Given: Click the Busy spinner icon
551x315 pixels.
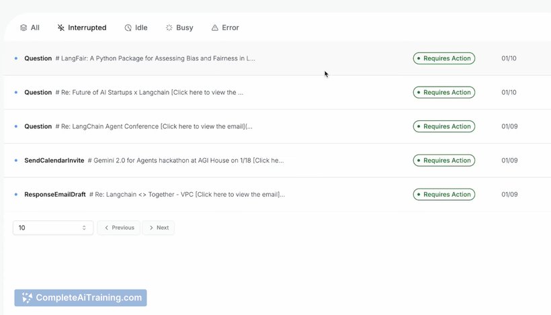Looking at the screenshot, I should (x=169, y=28).
